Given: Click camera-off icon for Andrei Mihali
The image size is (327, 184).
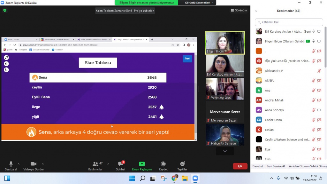Looking at the screenshot, I should [319, 100].
